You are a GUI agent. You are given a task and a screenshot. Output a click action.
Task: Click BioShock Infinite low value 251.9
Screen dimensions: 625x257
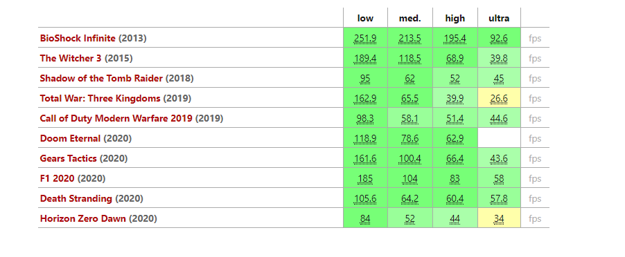pos(365,39)
